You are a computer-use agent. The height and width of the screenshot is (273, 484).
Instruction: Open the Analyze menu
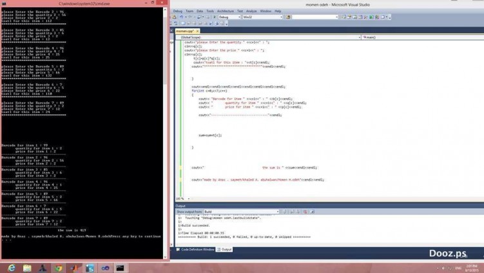pos(251,11)
